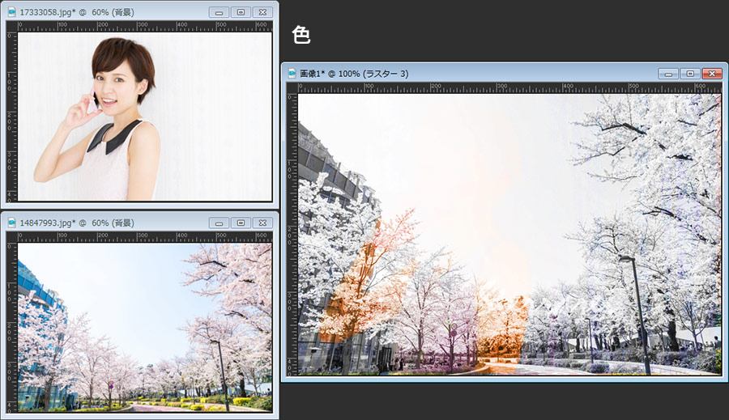Screen dimensions: 729x420
Task: Click the document icon of 画像1 window
Action: (292, 74)
